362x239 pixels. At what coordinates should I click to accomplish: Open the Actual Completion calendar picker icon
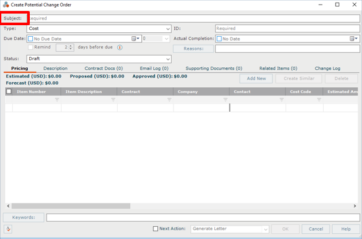354,39
